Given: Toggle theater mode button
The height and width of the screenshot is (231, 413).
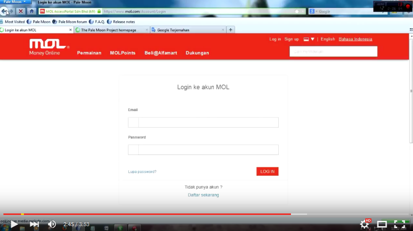Looking at the screenshot, I should (382, 224).
